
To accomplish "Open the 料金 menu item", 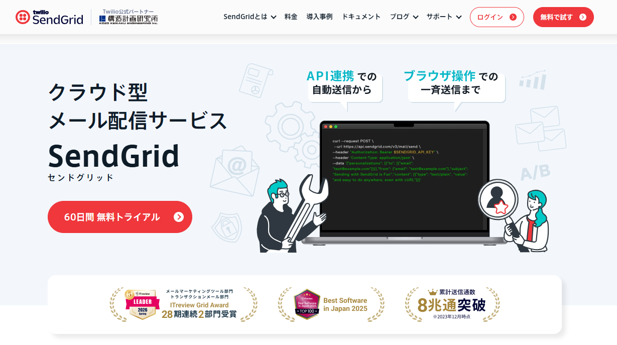I will pos(291,17).
